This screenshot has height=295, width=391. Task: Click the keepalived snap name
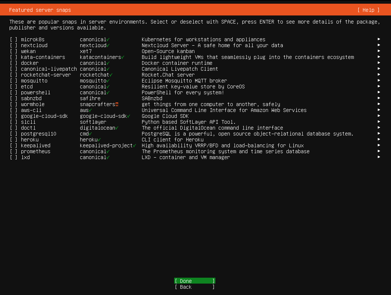pyautogui.click(x=36, y=145)
